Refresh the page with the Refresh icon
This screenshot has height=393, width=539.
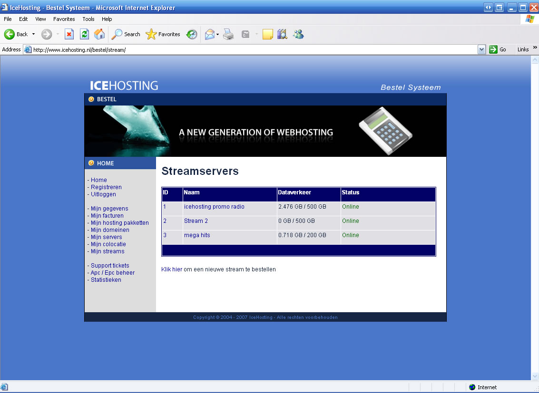pyautogui.click(x=84, y=34)
